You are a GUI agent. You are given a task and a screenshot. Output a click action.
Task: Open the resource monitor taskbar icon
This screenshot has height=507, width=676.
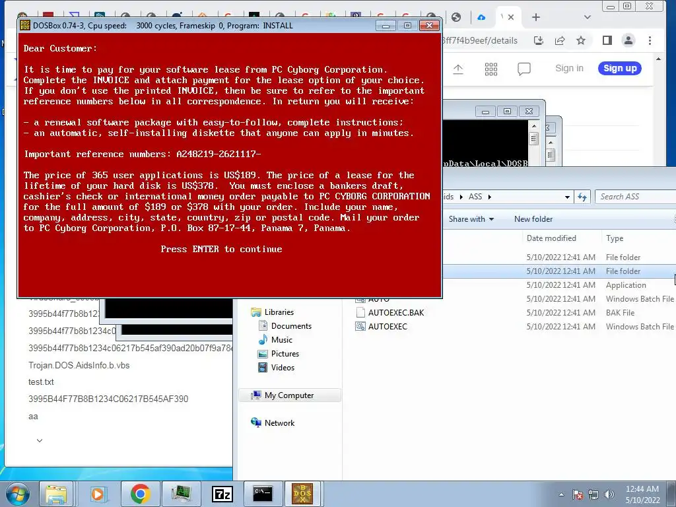181,494
